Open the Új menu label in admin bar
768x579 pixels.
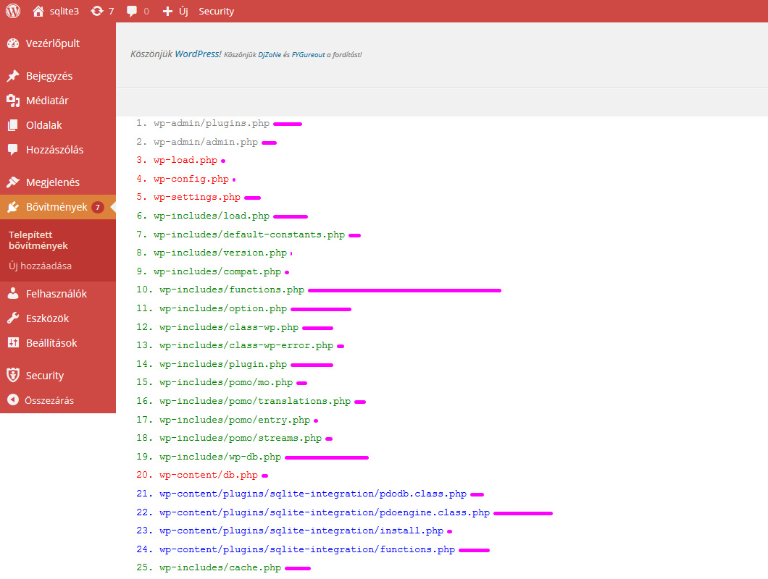183,11
